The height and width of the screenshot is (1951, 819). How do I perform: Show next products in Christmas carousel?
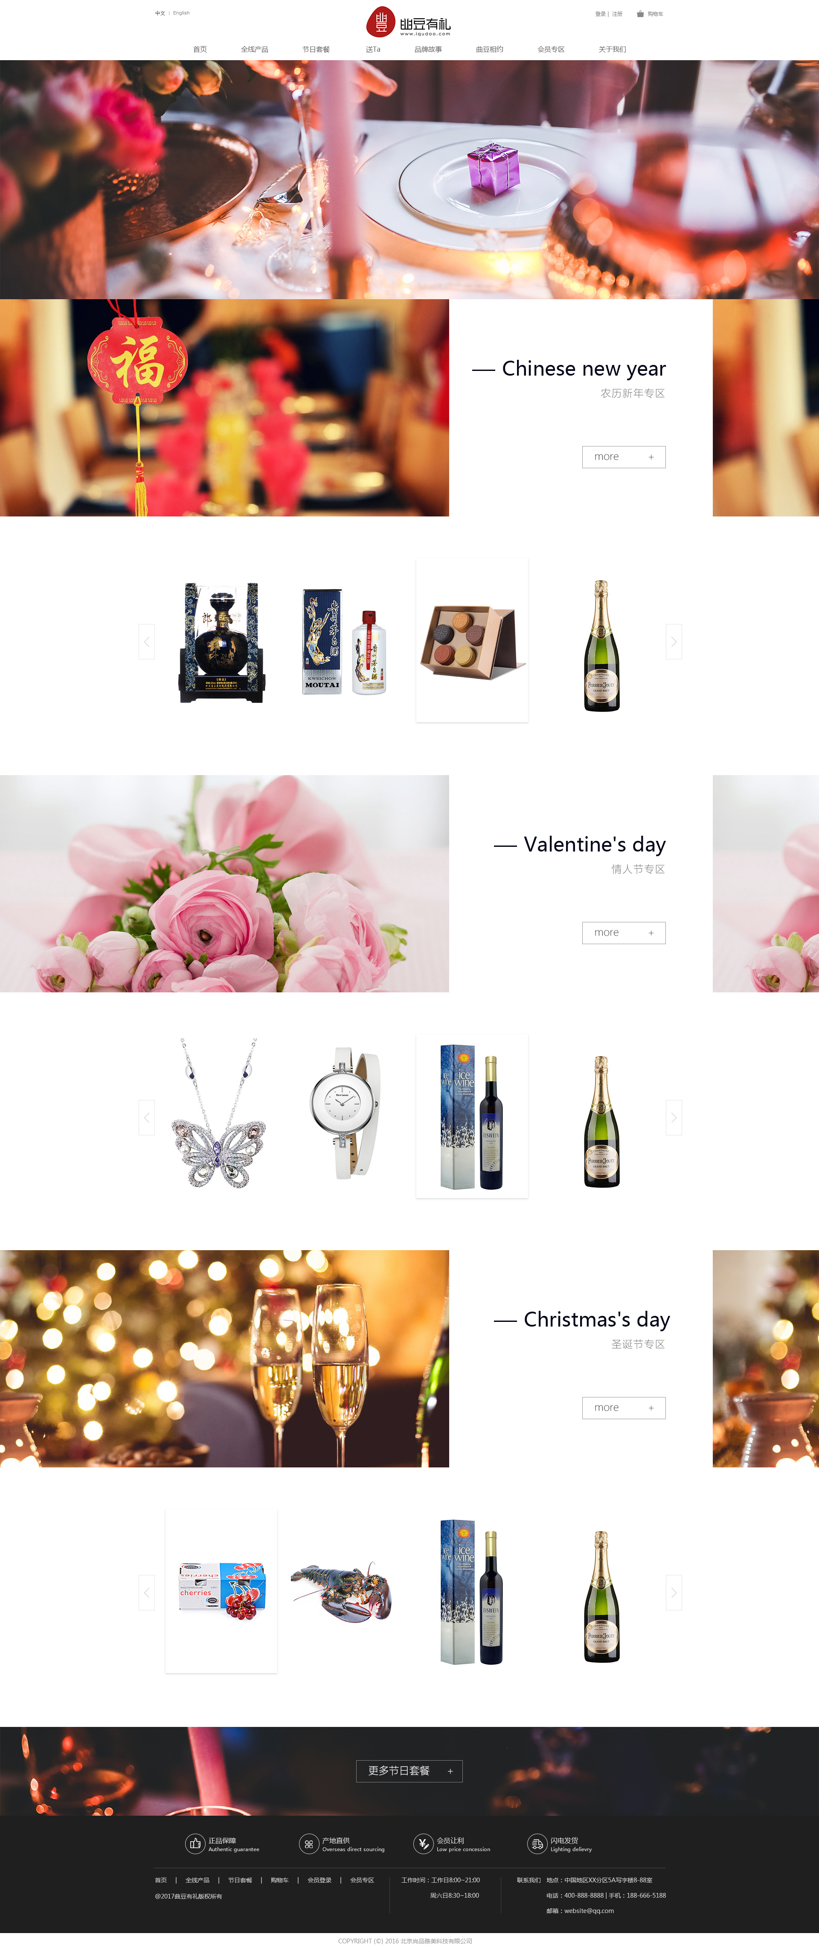point(674,1593)
